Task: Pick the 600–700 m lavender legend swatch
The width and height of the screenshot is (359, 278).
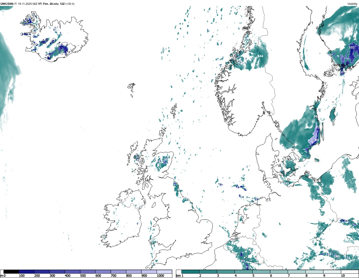Action: [x=103, y=272]
